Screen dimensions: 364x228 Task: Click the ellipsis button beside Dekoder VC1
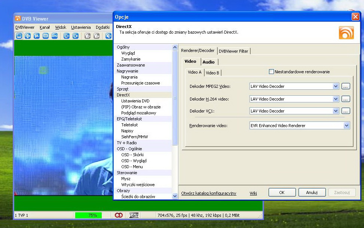pos(345,111)
